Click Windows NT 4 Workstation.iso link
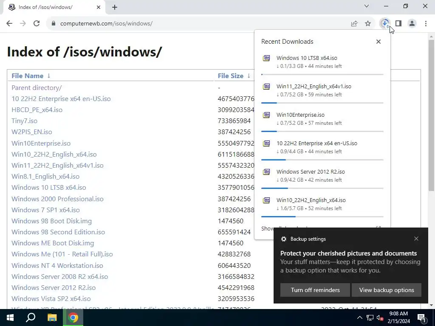435x326 pixels. [57, 266]
